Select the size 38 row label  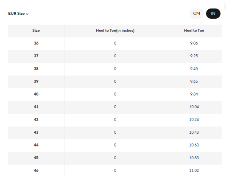(36, 69)
